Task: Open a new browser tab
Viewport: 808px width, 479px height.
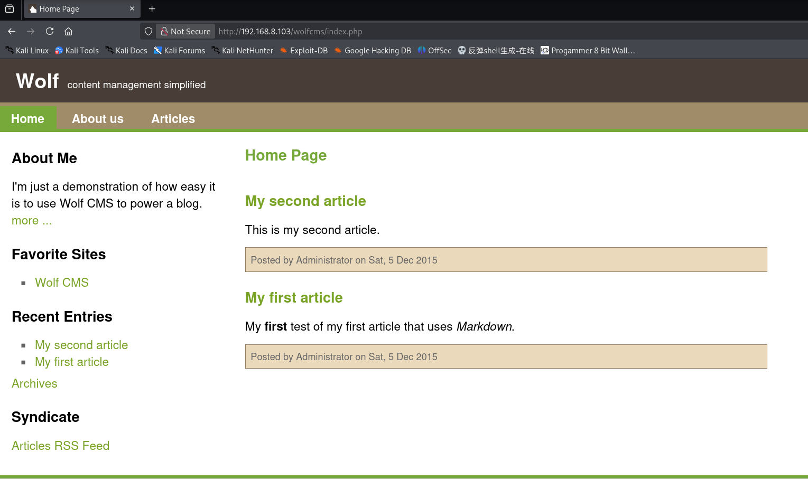Action: pyautogui.click(x=152, y=9)
